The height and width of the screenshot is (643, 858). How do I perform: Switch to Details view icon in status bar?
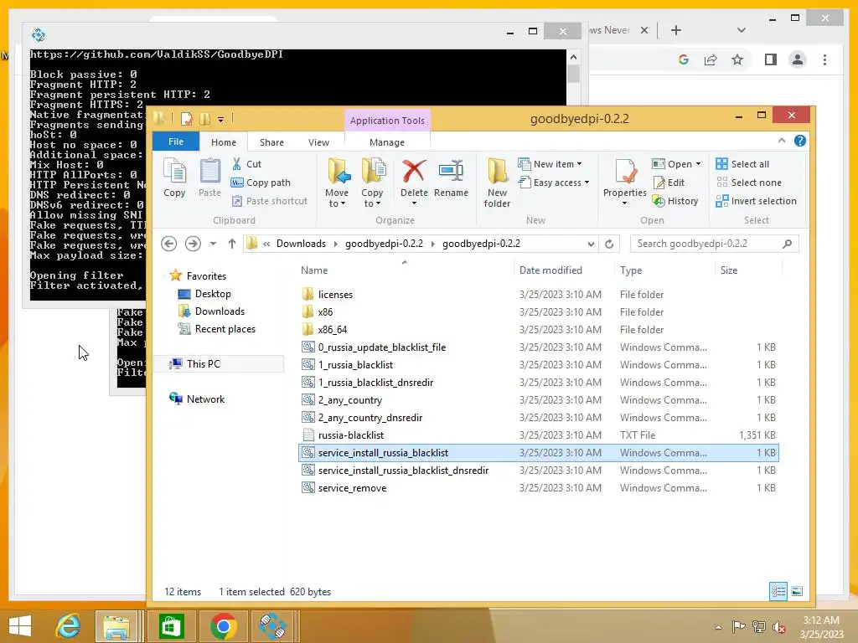[778, 591]
